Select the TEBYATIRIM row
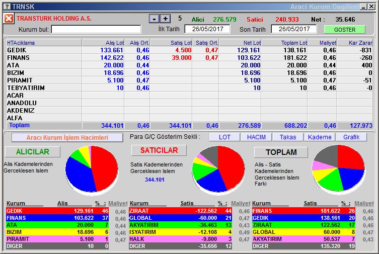379x254 pixels. pyautogui.click(x=189, y=88)
